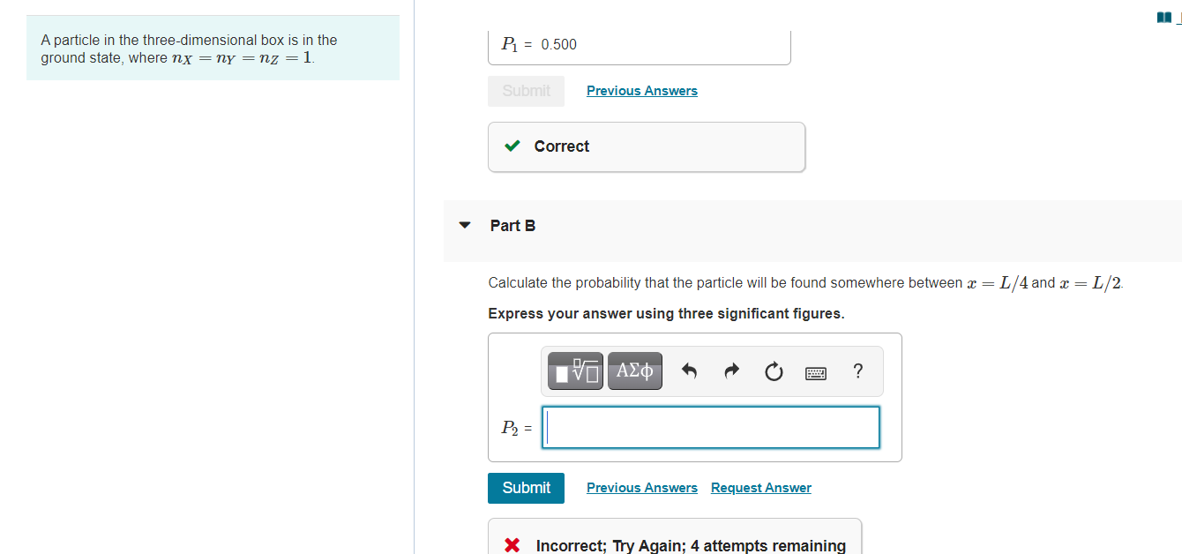Screen dimensions: 1182x554
Task: Submit the answer for Part B
Action: click(526, 488)
